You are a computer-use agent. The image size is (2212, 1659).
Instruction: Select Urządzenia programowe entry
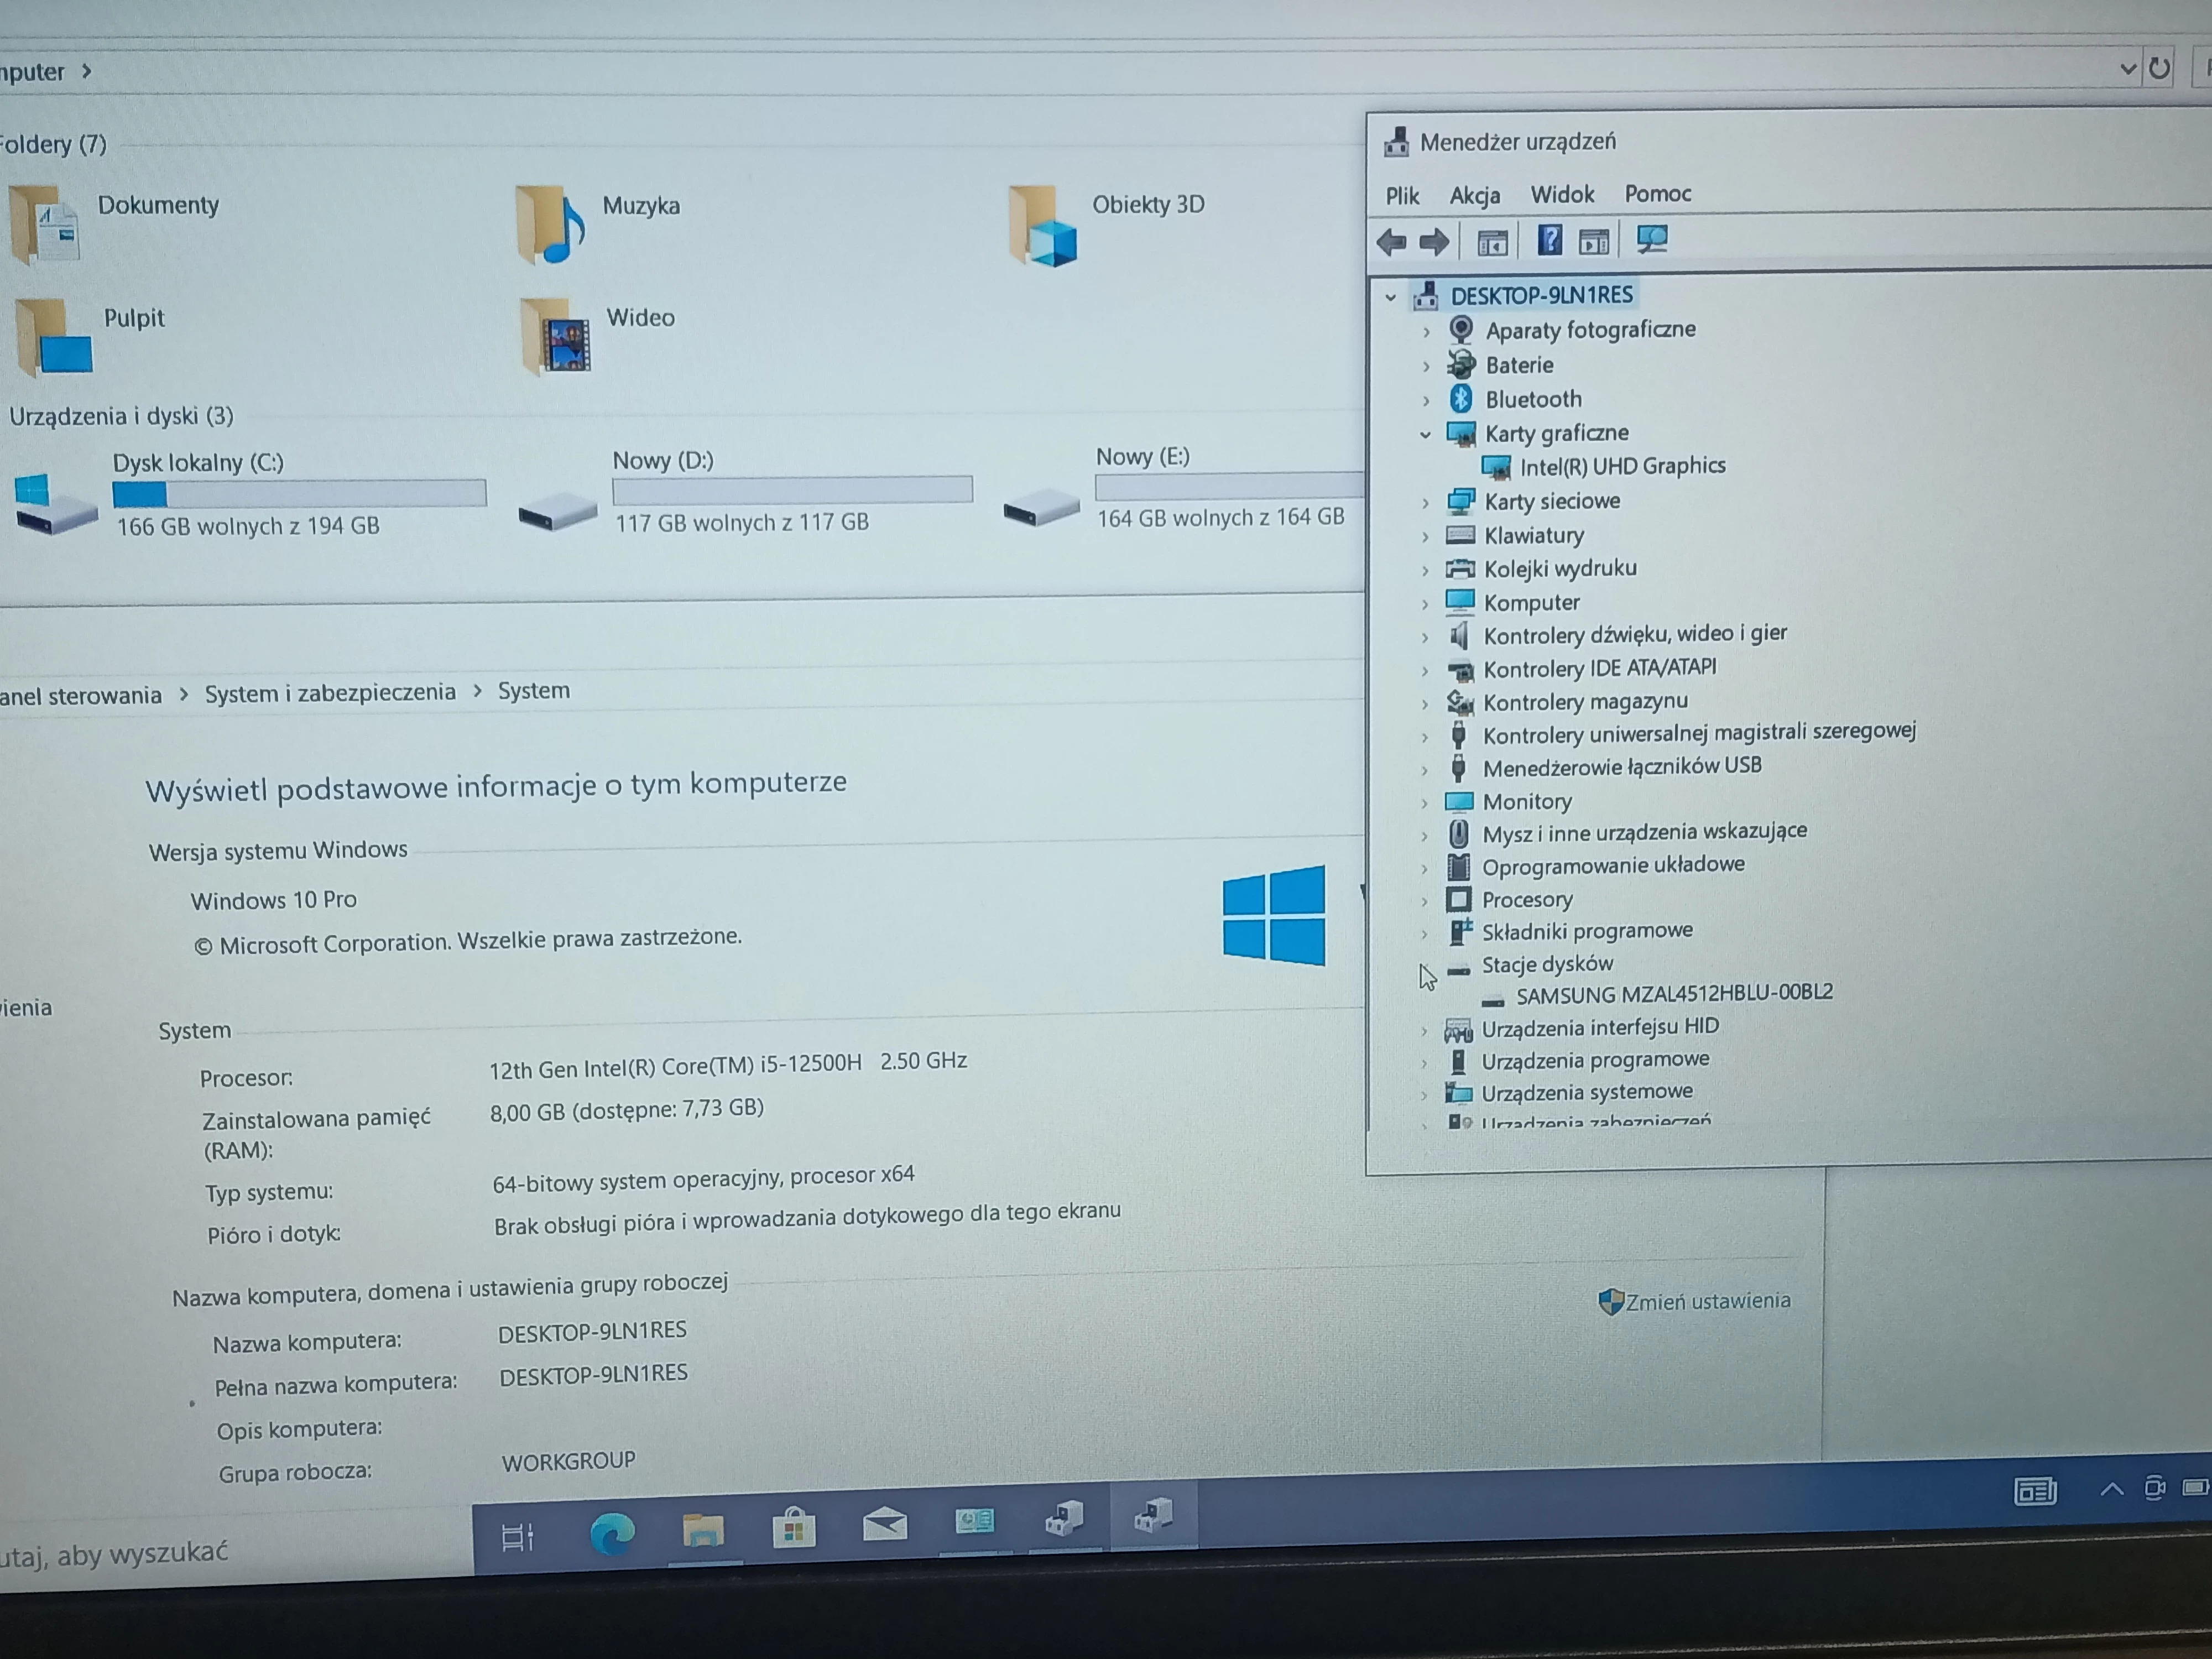click(1595, 1060)
